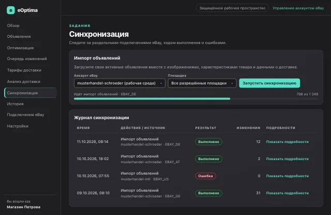Show details for 11.10.2026, 08:14 entry

click(287, 141)
